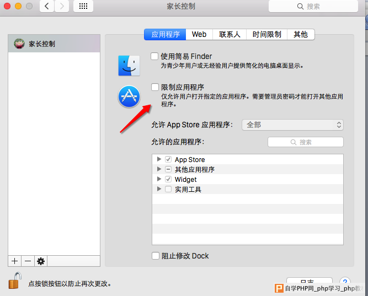Enable the 使用简易 Finder checkbox
The width and height of the screenshot is (368, 296).
point(154,56)
